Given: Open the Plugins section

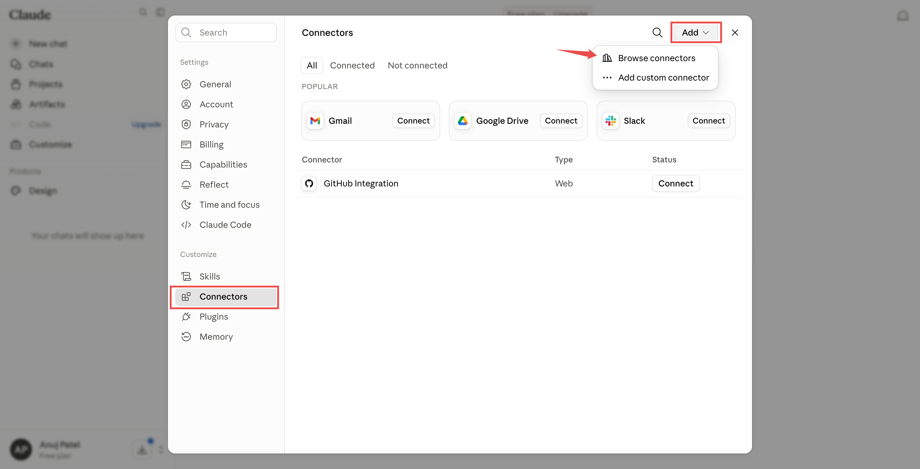Looking at the screenshot, I should (226, 317).
